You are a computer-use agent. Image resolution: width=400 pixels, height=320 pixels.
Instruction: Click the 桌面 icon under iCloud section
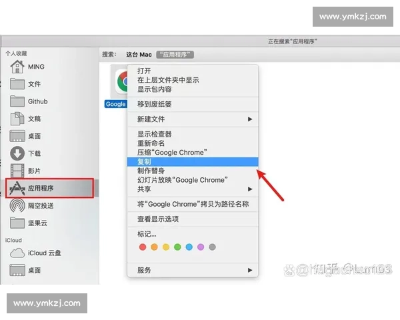pos(17,270)
